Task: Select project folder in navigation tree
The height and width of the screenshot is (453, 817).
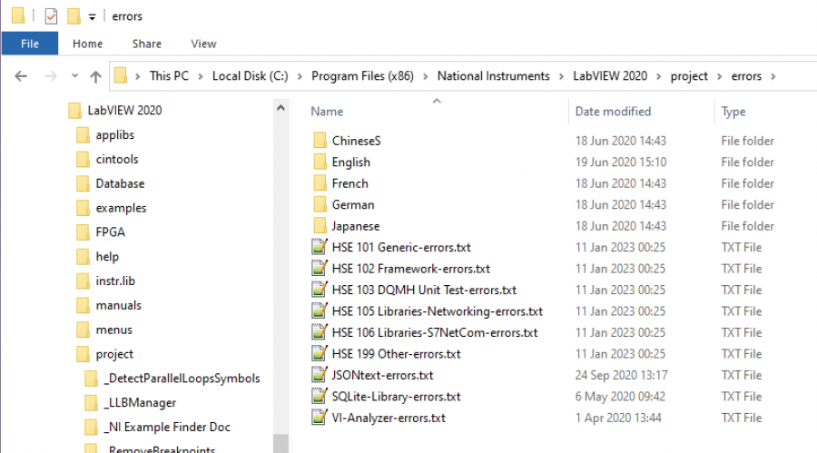Action: [x=114, y=354]
